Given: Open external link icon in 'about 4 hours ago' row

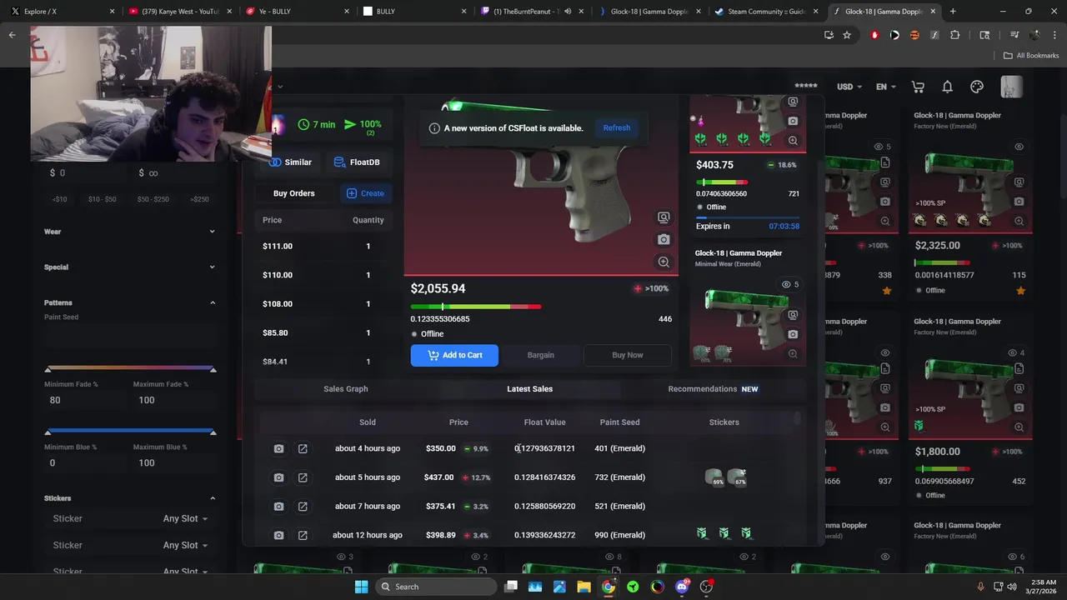Looking at the screenshot, I should point(303,448).
